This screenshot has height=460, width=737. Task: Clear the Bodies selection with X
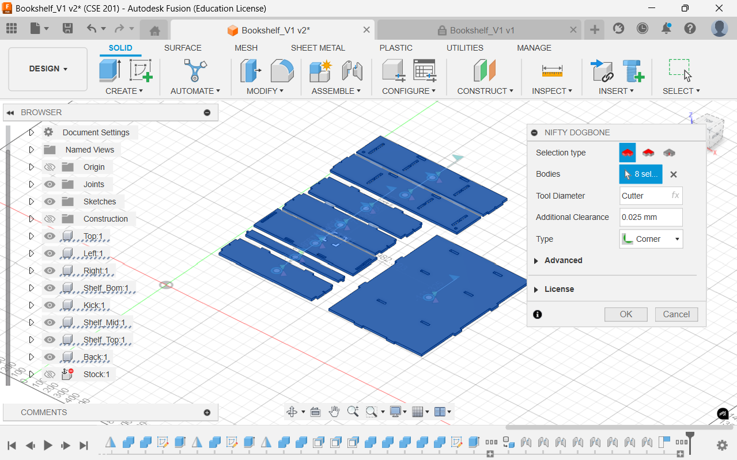click(x=673, y=174)
